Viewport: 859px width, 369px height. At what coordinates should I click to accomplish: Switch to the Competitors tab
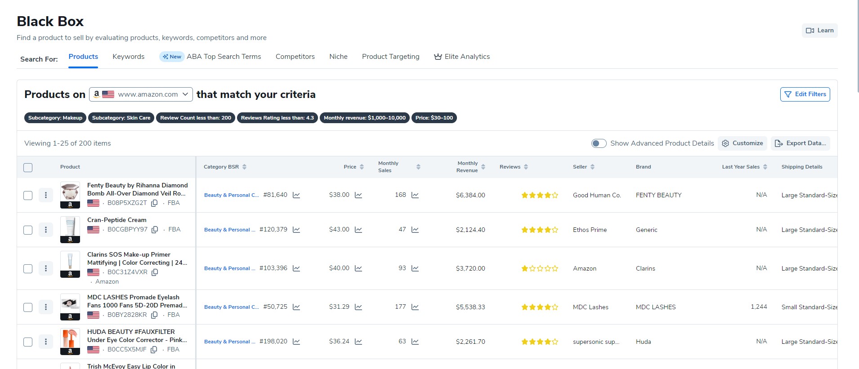295,57
